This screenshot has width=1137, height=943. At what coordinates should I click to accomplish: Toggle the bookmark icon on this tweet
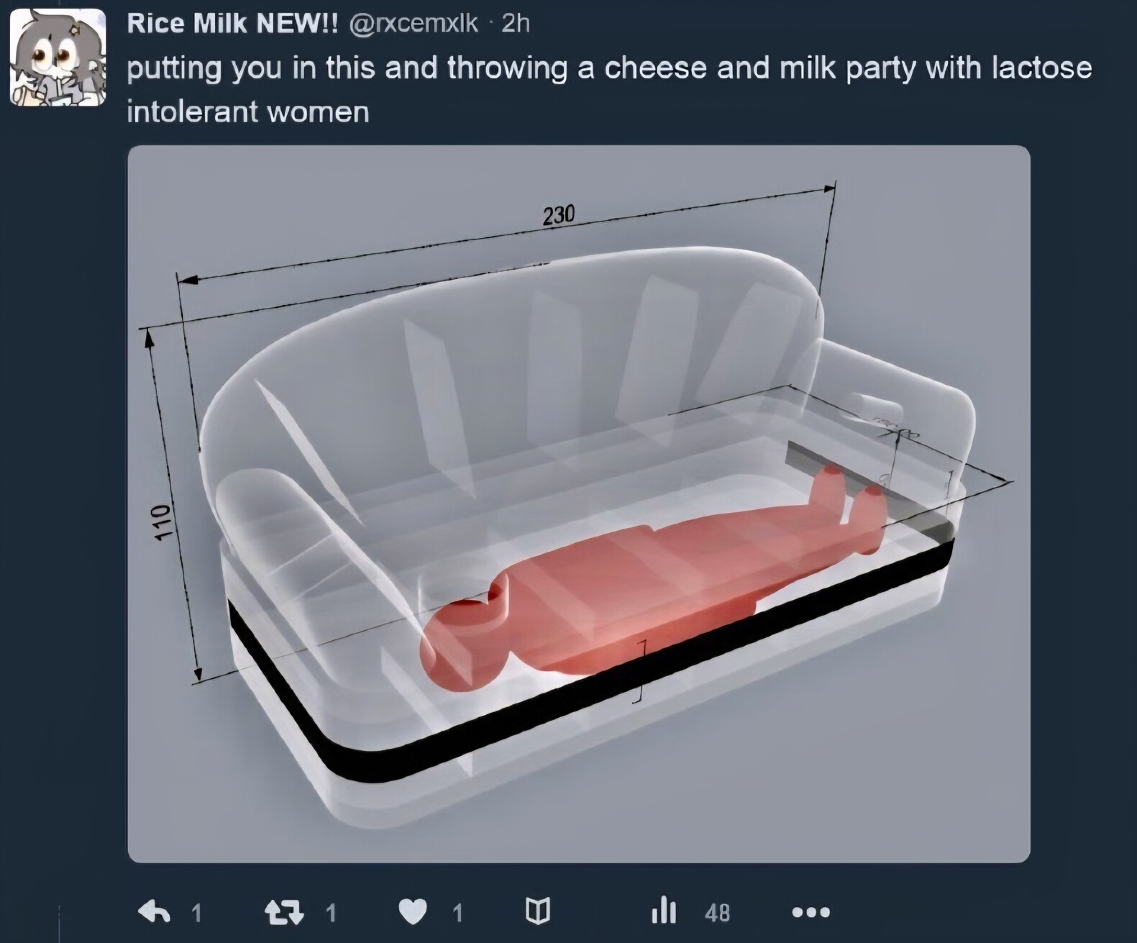pos(537,912)
